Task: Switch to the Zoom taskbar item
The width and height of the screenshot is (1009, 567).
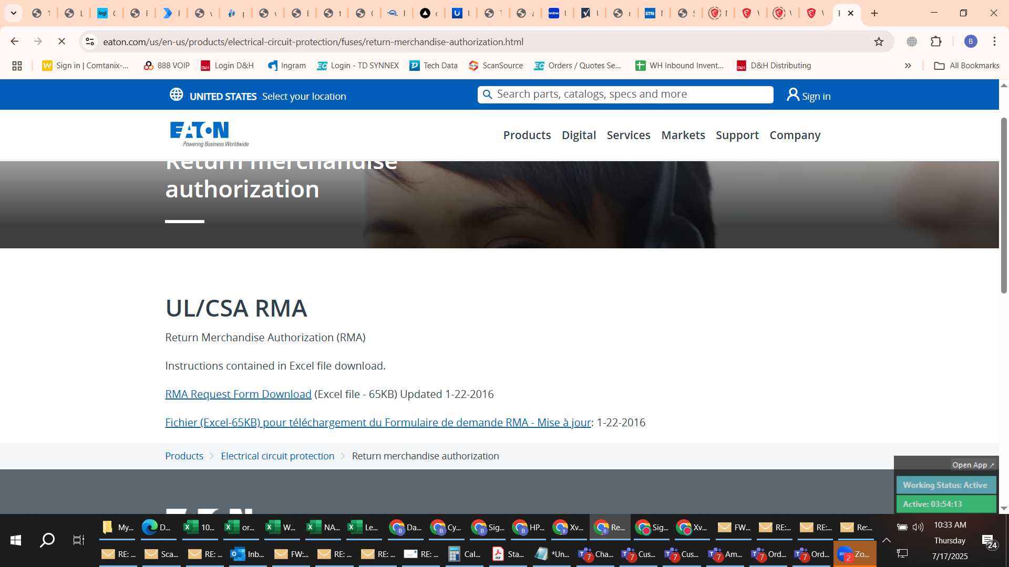Action: pyautogui.click(x=854, y=554)
